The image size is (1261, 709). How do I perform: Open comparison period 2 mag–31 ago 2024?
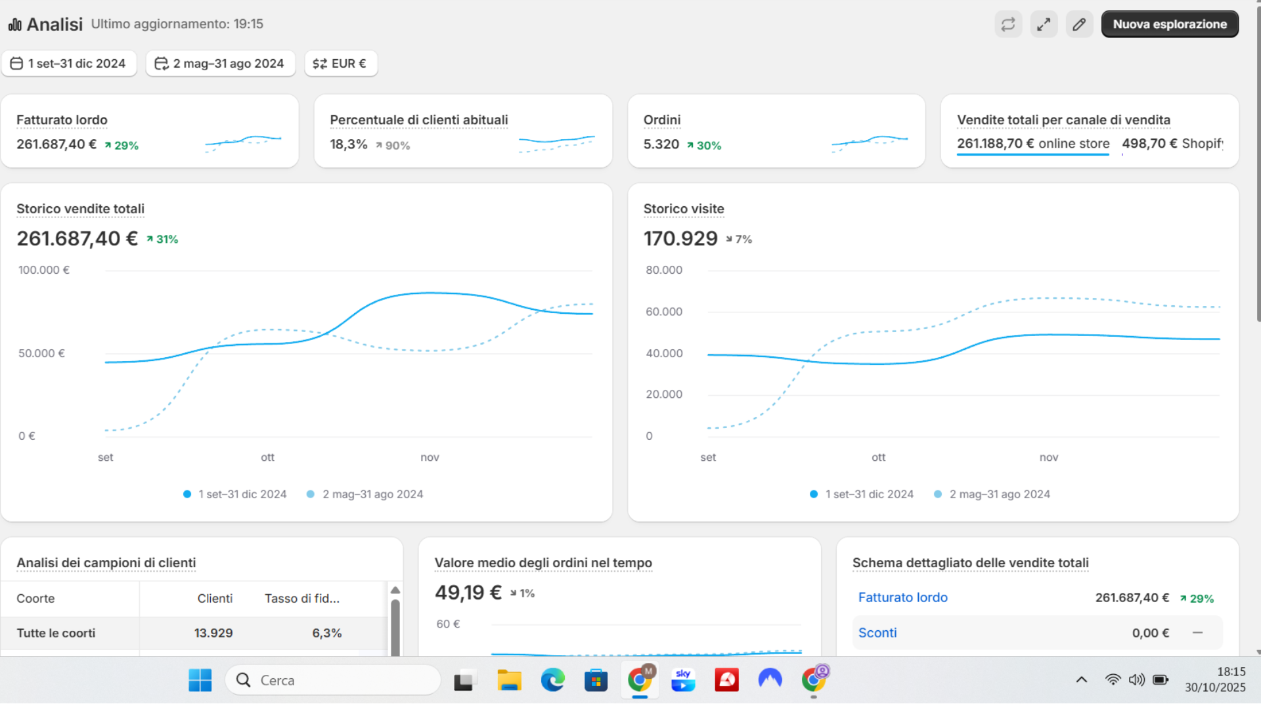point(221,64)
